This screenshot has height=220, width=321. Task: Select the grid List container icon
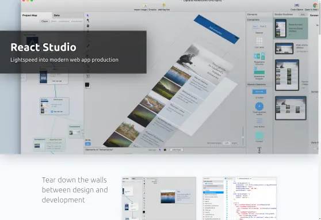point(259,41)
